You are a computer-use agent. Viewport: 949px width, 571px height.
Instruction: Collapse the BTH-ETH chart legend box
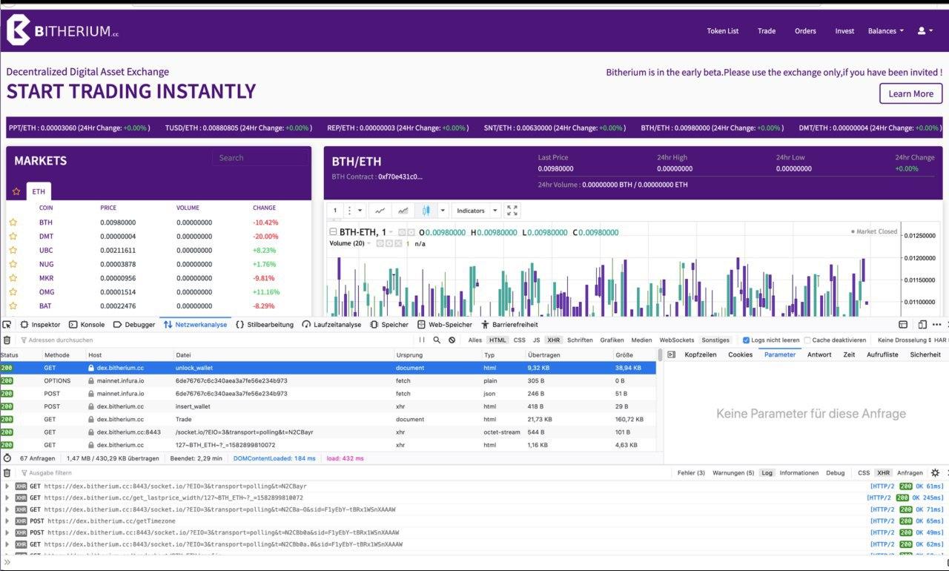click(x=333, y=232)
